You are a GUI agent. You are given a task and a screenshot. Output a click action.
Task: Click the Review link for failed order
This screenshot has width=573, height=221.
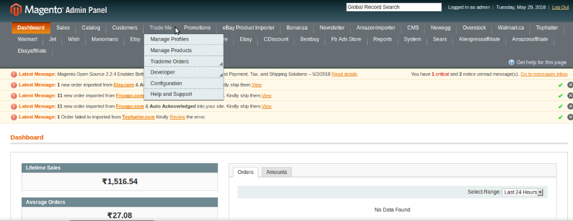(x=177, y=117)
